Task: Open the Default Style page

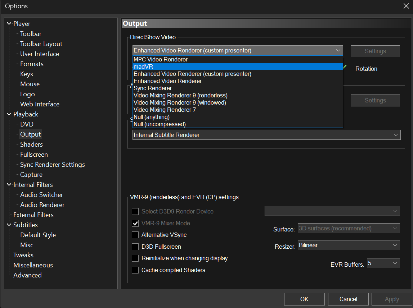Action: [38, 235]
